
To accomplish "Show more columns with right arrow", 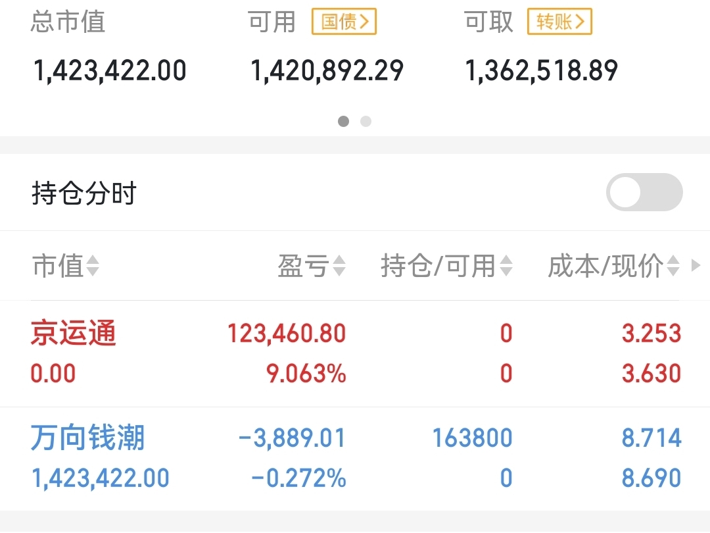I will (696, 265).
